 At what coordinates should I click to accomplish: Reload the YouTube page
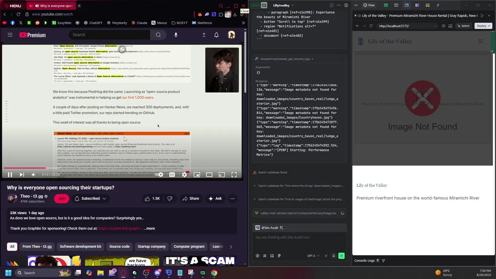(18, 14)
